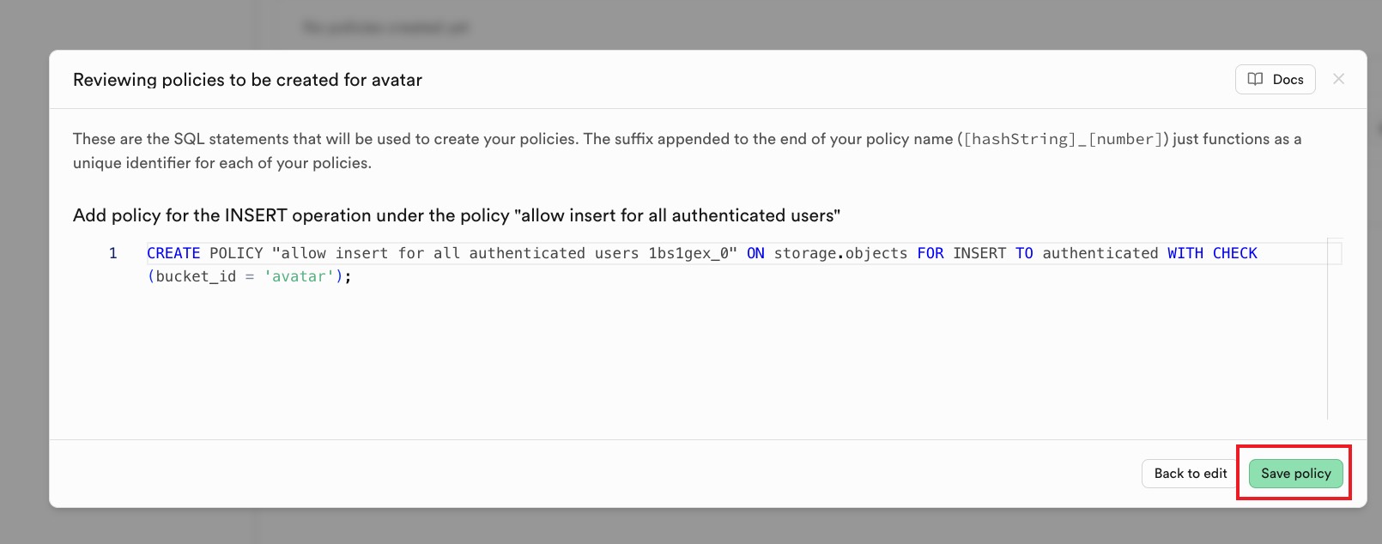The image size is (1382, 544).
Task: Click the editor's right-side scrollbar track
Action: pyautogui.click(x=1334, y=343)
